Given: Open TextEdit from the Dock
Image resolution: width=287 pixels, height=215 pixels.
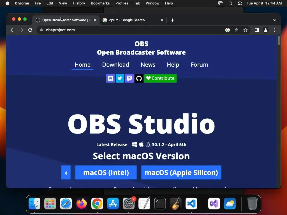Looking at the screenshot, I should point(144,204).
